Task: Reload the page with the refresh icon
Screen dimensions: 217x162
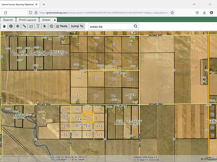Action: point(6,13)
